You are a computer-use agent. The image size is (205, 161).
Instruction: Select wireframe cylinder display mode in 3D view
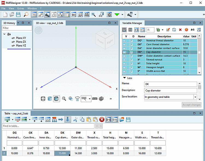(x=43, y=99)
